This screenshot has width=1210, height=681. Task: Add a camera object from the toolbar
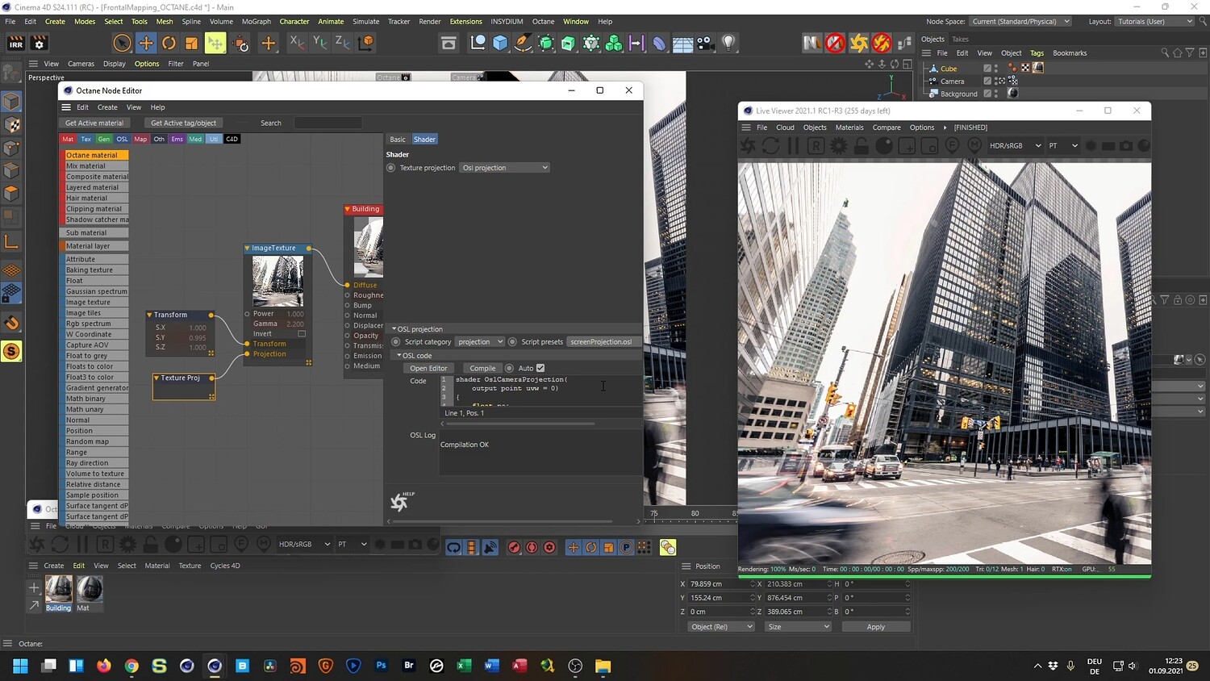click(705, 43)
